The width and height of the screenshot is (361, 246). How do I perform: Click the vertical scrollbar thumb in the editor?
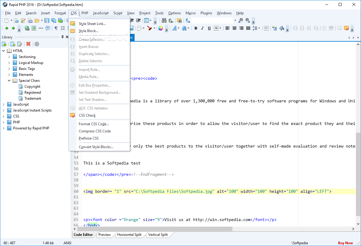(x=358, y=174)
